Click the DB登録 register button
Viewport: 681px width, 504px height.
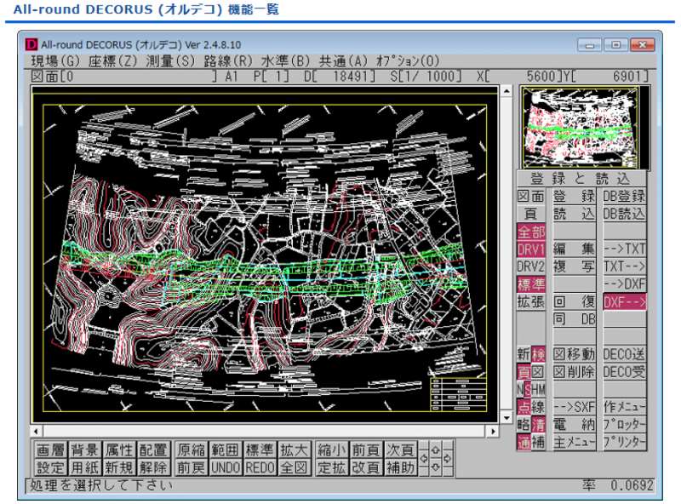pos(624,196)
